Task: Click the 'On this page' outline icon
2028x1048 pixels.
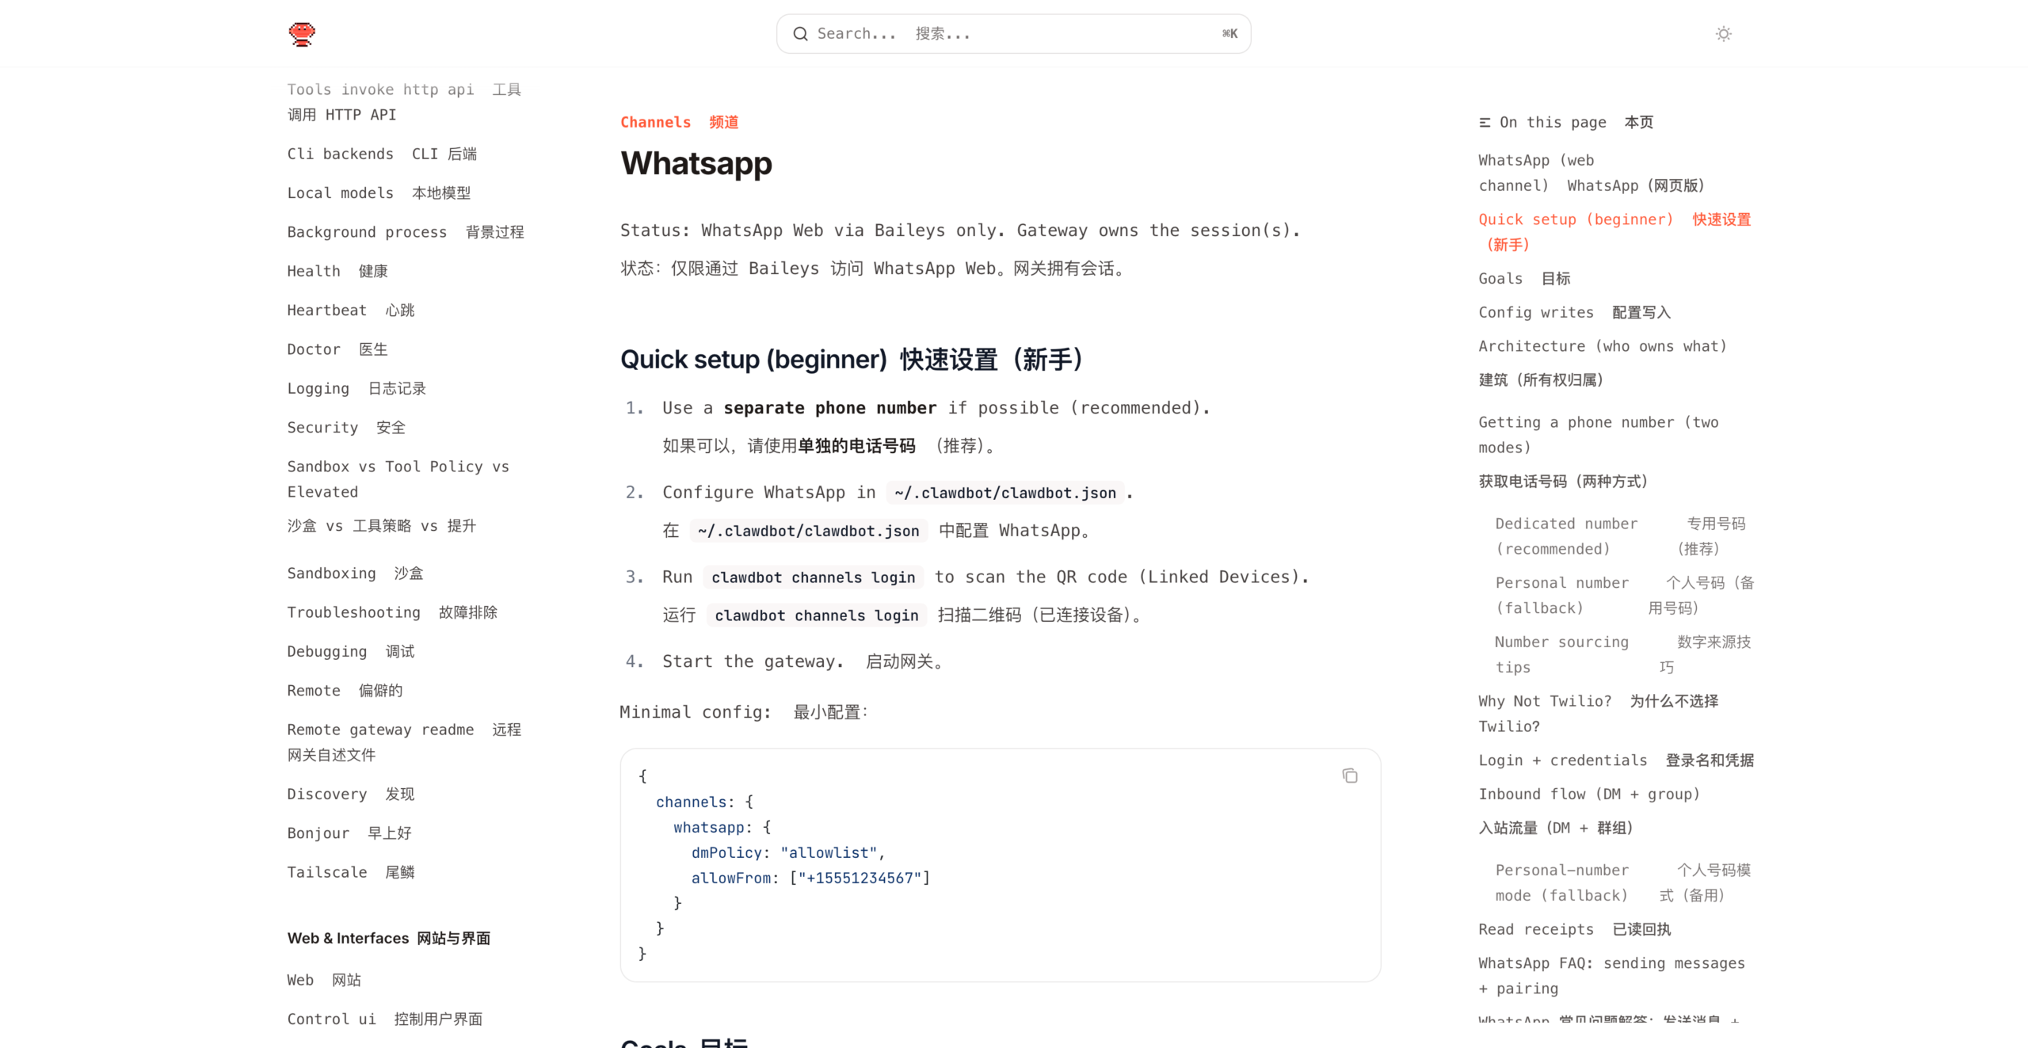Action: pyautogui.click(x=1483, y=122)
